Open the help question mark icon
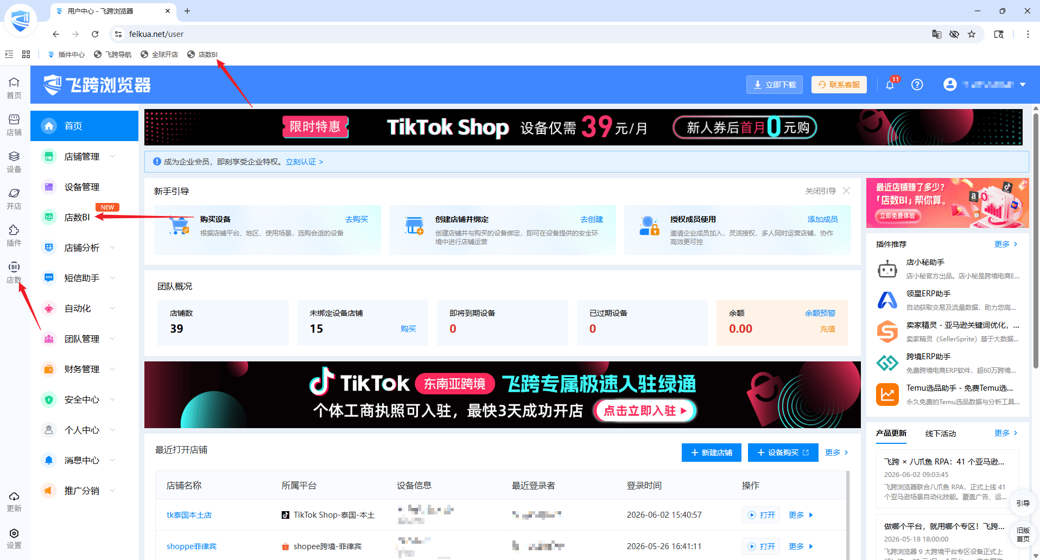The width and height of the screenshot is (1040, 560). coord(917,85)
